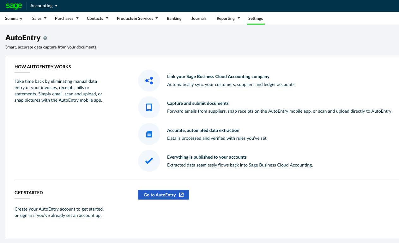Click the mobile device capture documents icon
This screenshot has height=243, width=399.
tap(149, 107)
